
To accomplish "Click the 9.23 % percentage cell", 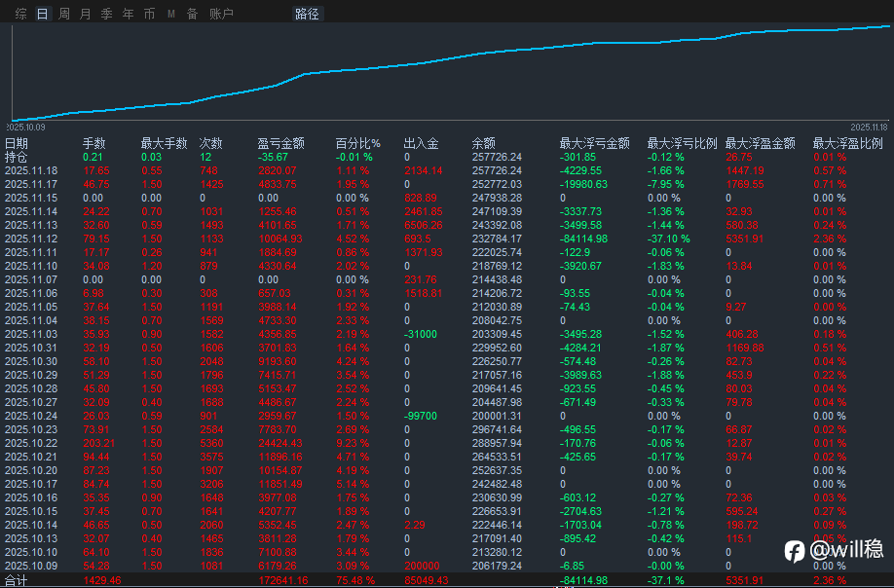I will point(353,443).
